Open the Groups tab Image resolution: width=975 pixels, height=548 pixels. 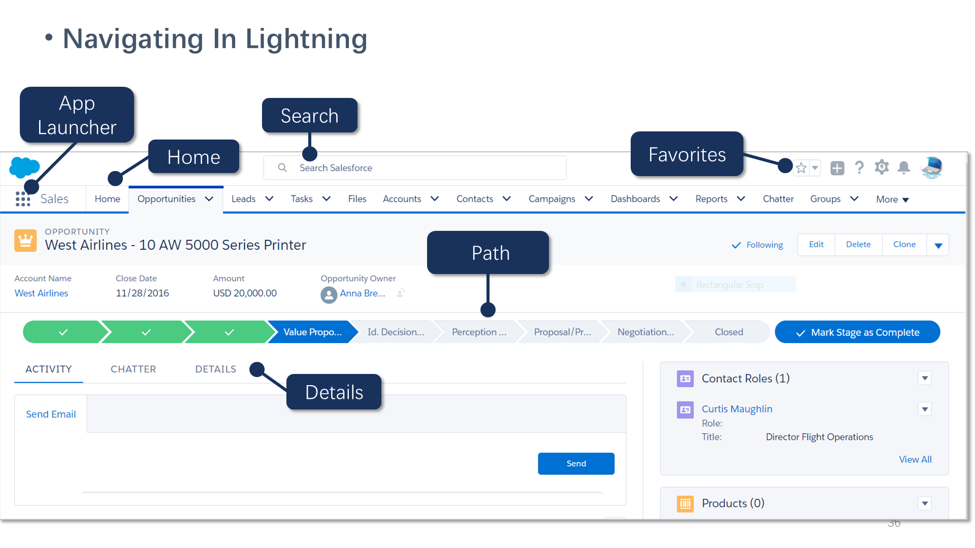coord(825,199)
